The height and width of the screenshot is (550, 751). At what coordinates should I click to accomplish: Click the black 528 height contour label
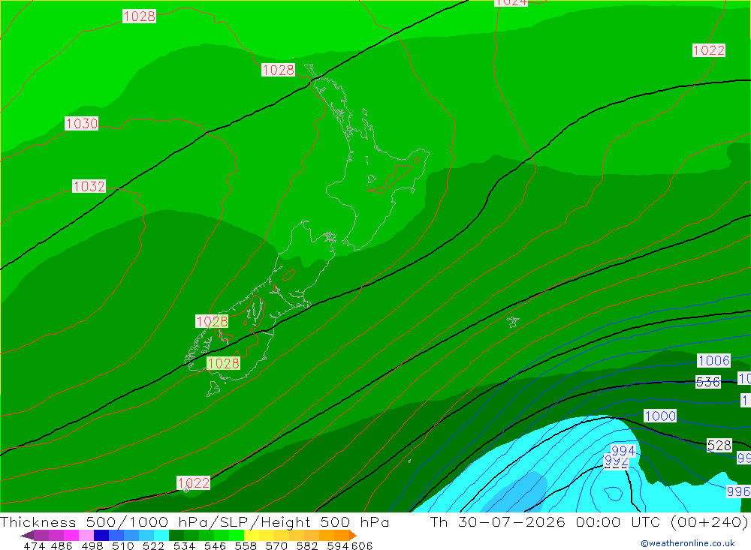[x=719, y=445]
